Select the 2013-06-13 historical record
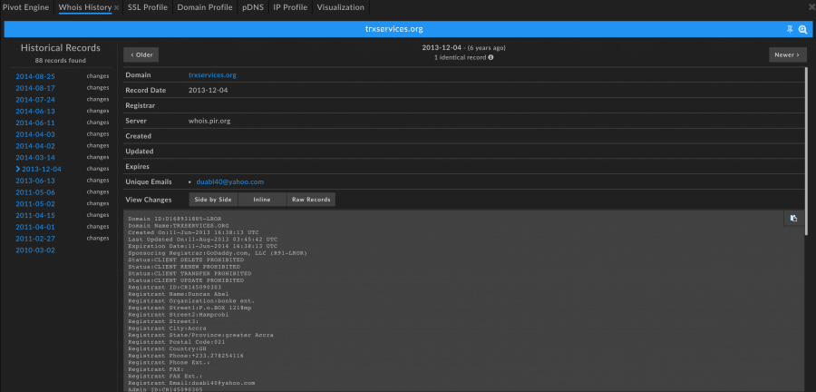 pos(34,181)
